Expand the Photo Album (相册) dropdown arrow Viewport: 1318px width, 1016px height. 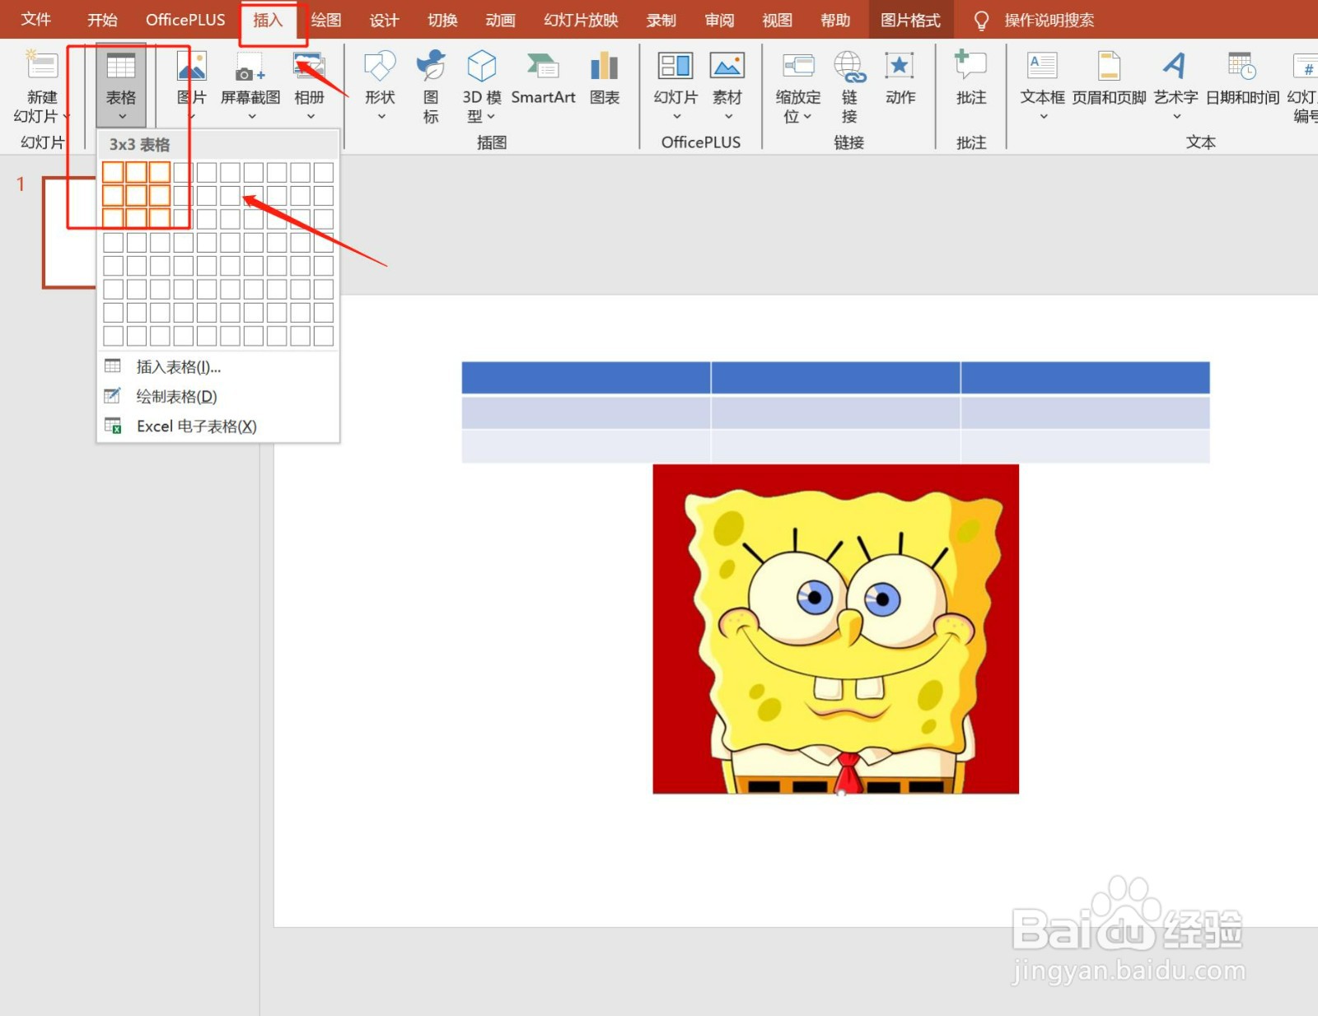(311, 117)
